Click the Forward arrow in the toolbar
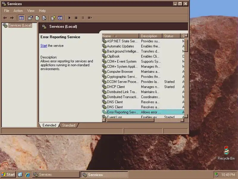 [12, 18]
